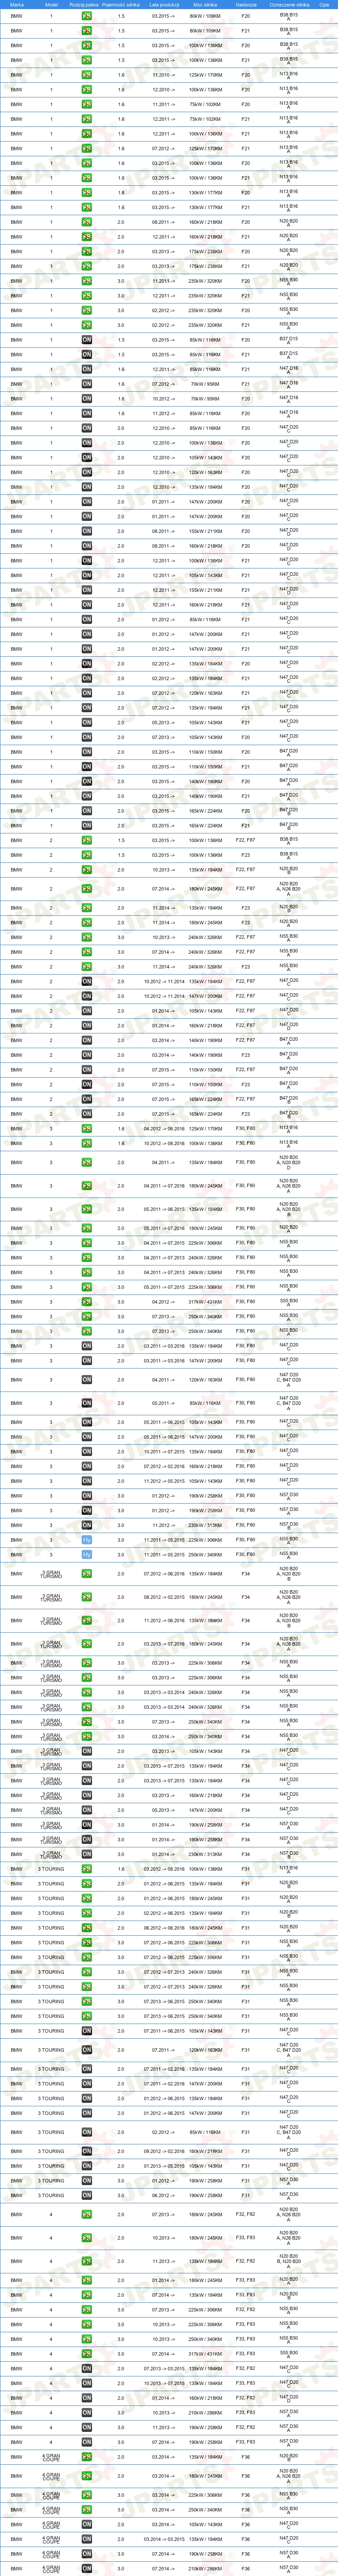The width and height of the screenshot is (338, 2576).
Task: Click the petrol icon in BMW 1 06.2011 160kW / 218KM row
Action: coord(87,222)
